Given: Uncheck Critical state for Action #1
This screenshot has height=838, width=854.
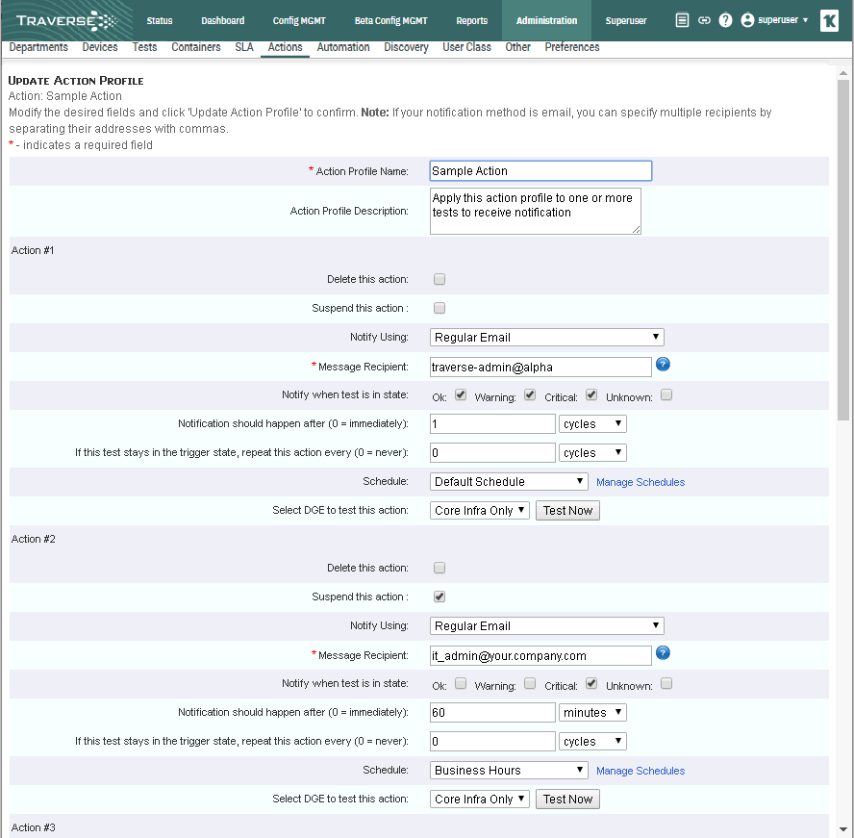Looking at the screenshot, I should 591,395.
